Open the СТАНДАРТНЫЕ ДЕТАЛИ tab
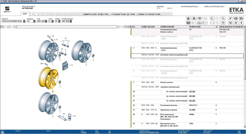This screenshot has width=246, height=134. click(x=123, y=14)
